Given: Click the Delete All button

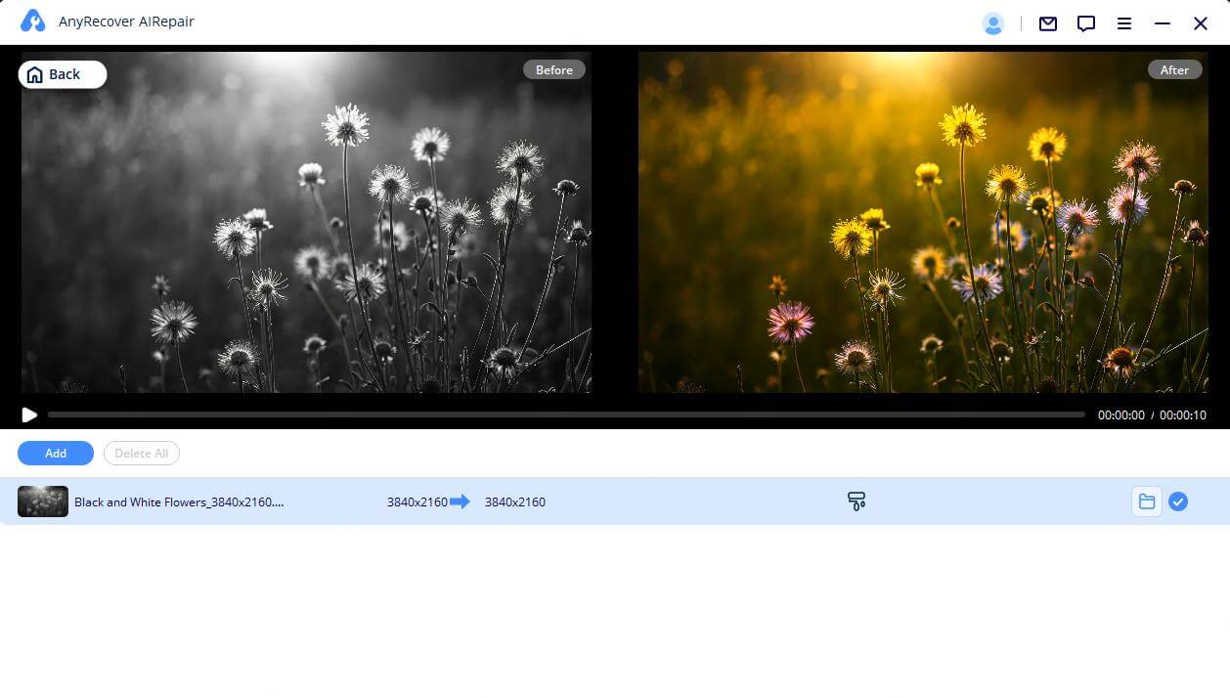Looking at the screenshot, I should pyautogui.click(x=141, y=453).
